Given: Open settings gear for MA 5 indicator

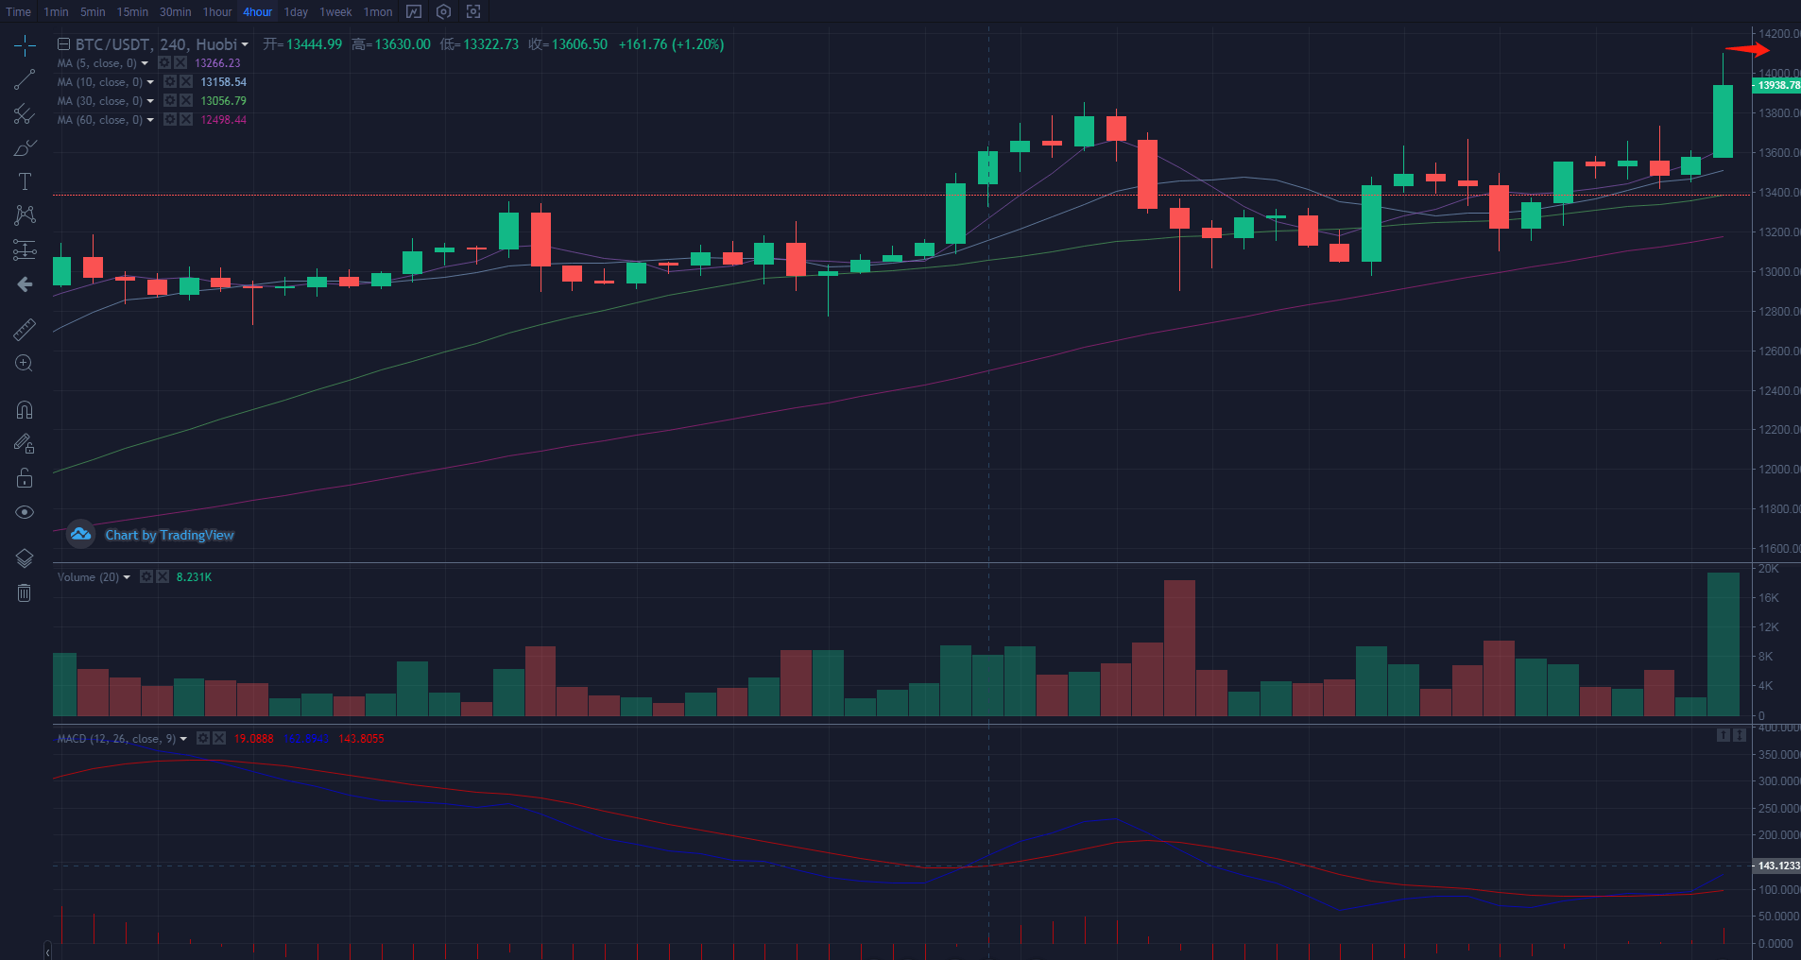Looking at the screenshot, I should pos(164,63).
